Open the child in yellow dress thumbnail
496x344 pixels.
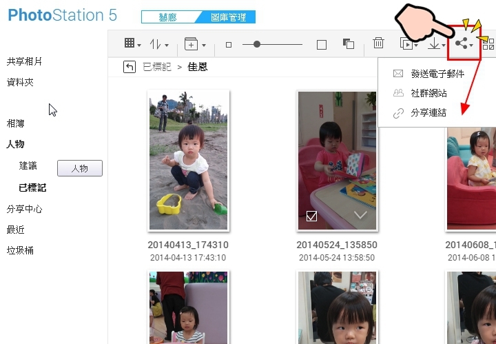click(471, 179)
